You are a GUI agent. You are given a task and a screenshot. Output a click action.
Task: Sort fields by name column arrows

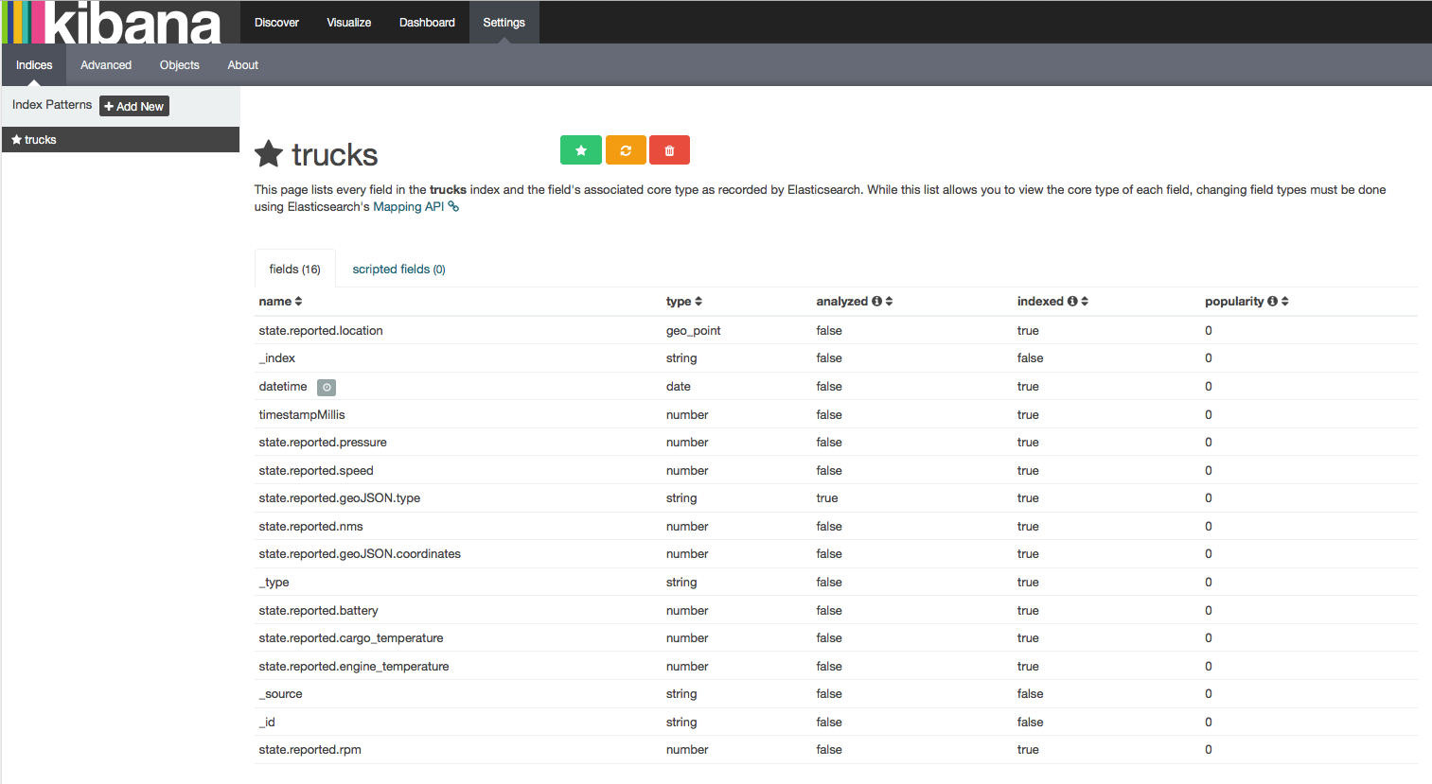pos(298,302)
